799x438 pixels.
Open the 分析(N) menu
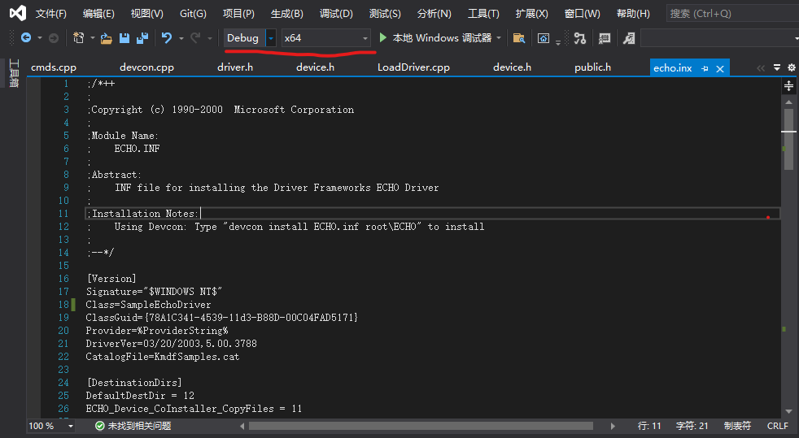(x=434, y=14)
